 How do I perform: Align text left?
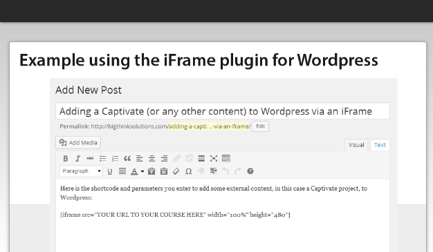coord(140,159)
